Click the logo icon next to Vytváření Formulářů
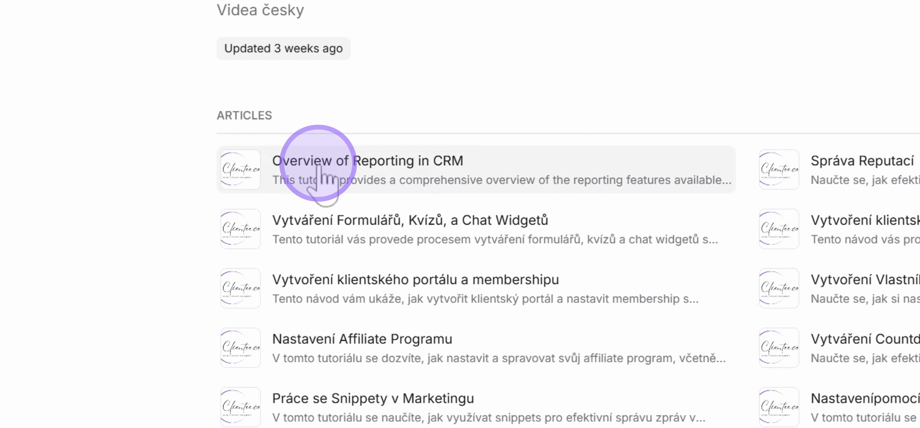Image resolution: width=920 pixels, height=428 pixels. 240,229
